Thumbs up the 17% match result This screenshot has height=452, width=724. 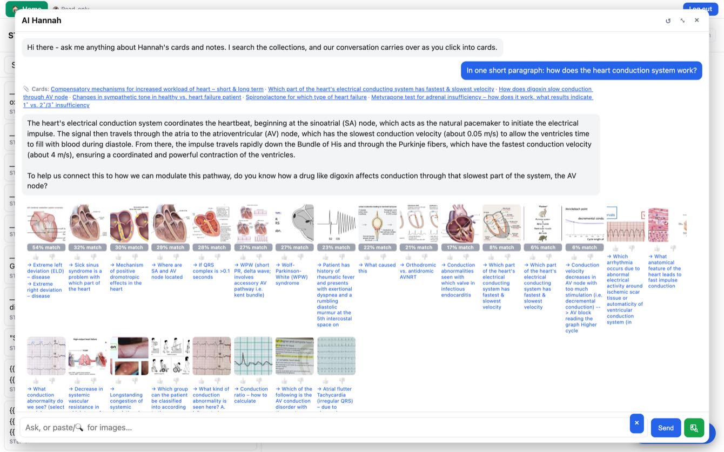(451, 257)
